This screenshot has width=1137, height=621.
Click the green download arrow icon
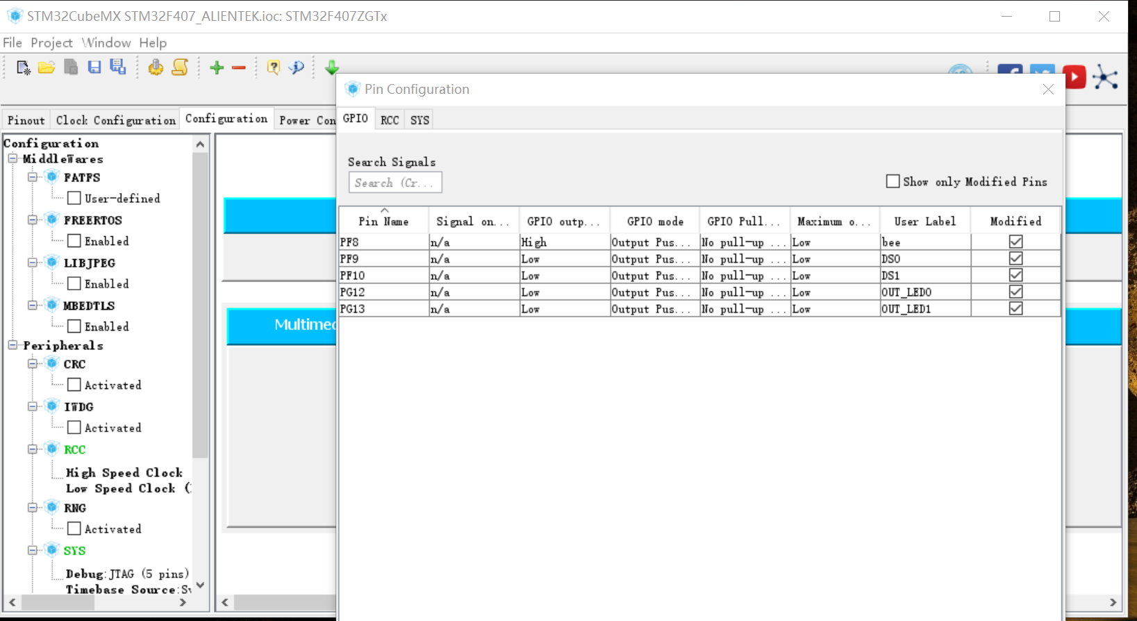click(332, 67)
